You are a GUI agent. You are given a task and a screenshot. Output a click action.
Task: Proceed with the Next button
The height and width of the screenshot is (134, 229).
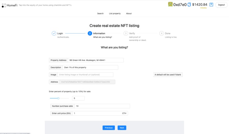coord(122,128)
